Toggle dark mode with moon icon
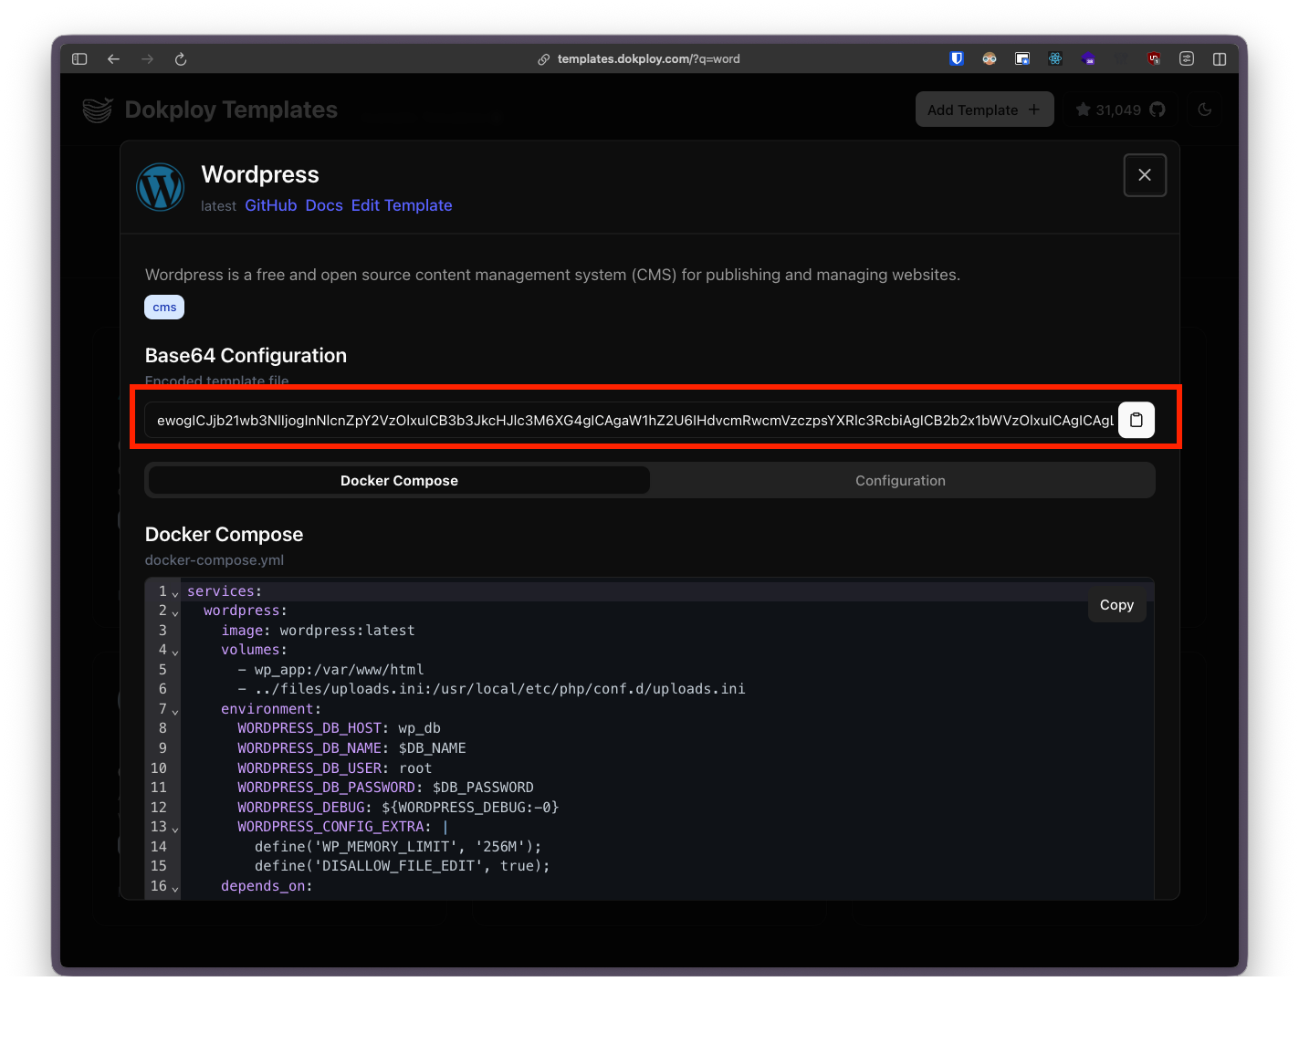 coord(1205,110)
